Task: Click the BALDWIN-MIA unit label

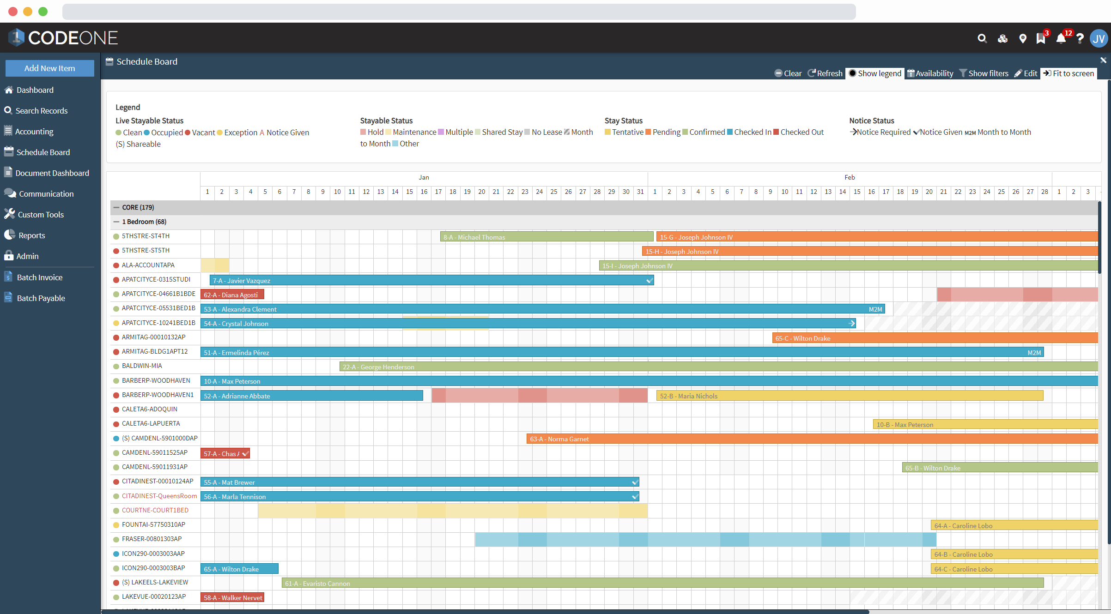Action: [x=142, y=366]
